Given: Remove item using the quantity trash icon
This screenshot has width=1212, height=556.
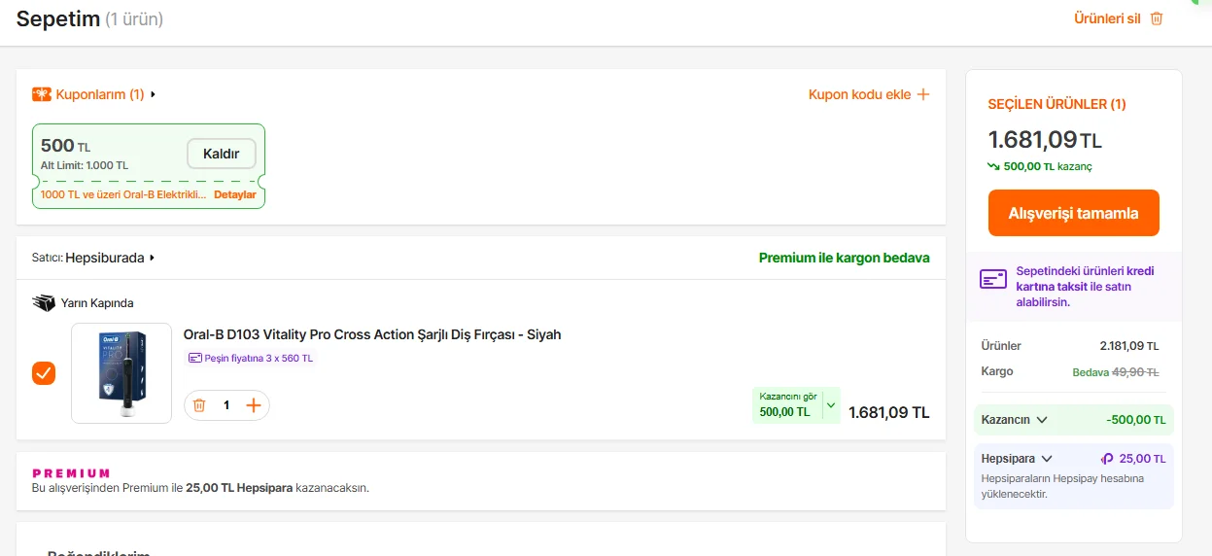Looking at the screenshot, I should [199, 405].
